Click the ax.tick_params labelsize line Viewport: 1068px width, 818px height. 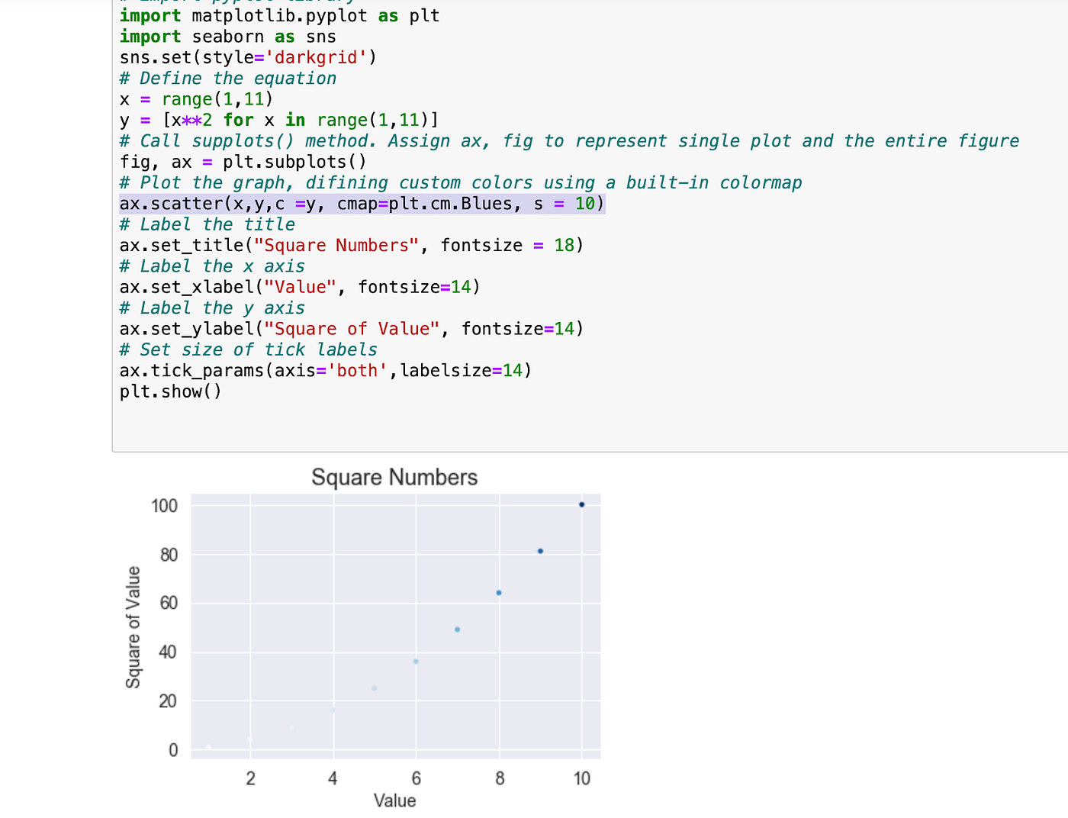tap(324, 370)
